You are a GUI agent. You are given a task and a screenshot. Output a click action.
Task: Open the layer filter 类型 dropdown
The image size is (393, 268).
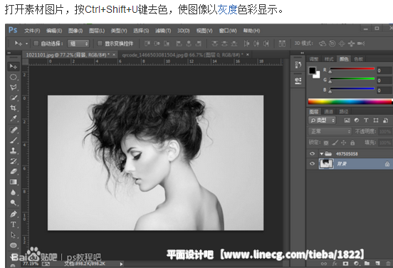click(322, 120)
